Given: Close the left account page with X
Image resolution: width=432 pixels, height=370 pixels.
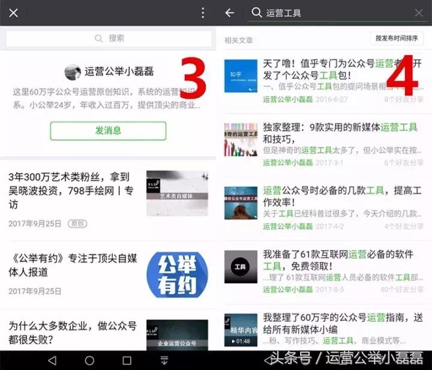Looking at the screenshot, I should (13, 13).
